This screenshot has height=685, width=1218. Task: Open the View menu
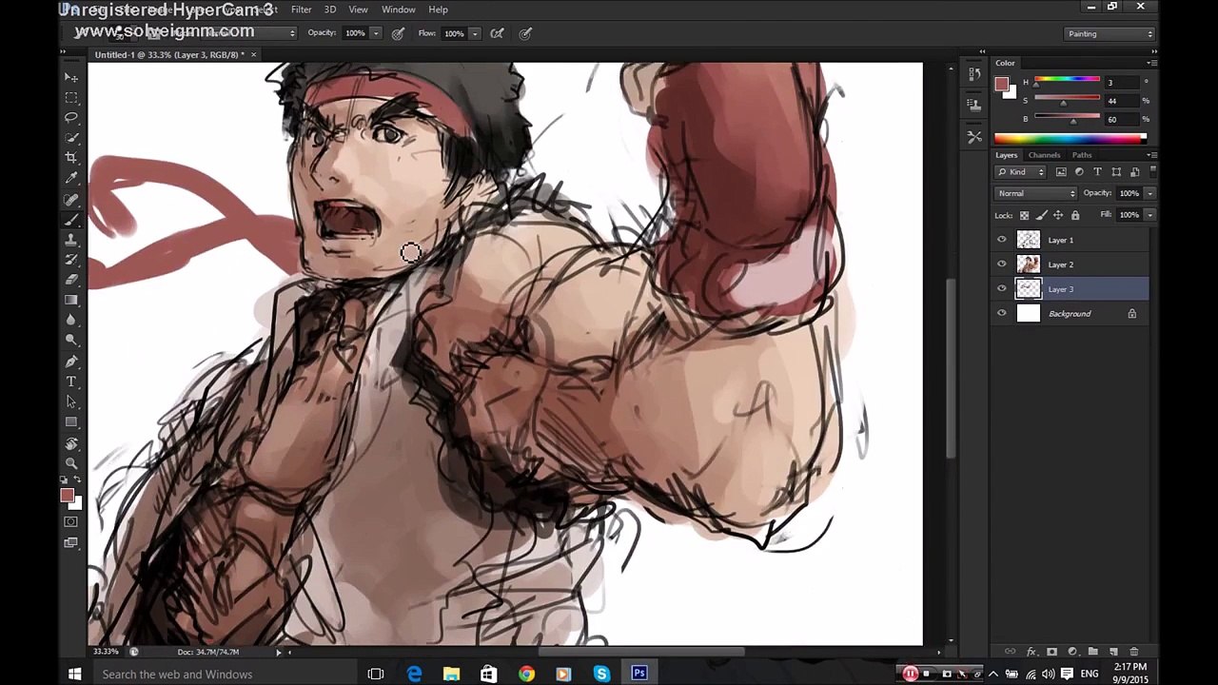coord(358,10)
